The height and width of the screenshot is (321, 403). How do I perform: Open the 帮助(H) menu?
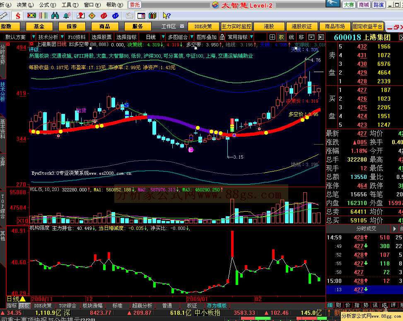pos(115,5)
